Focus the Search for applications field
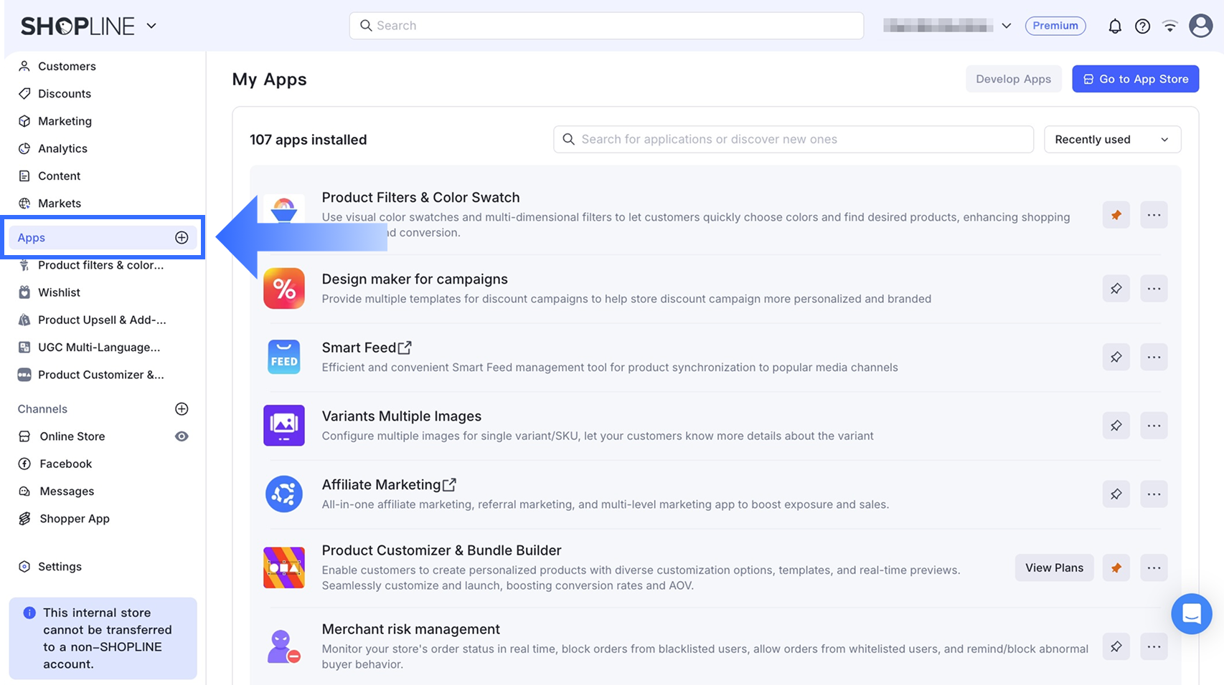 point(794,140)
